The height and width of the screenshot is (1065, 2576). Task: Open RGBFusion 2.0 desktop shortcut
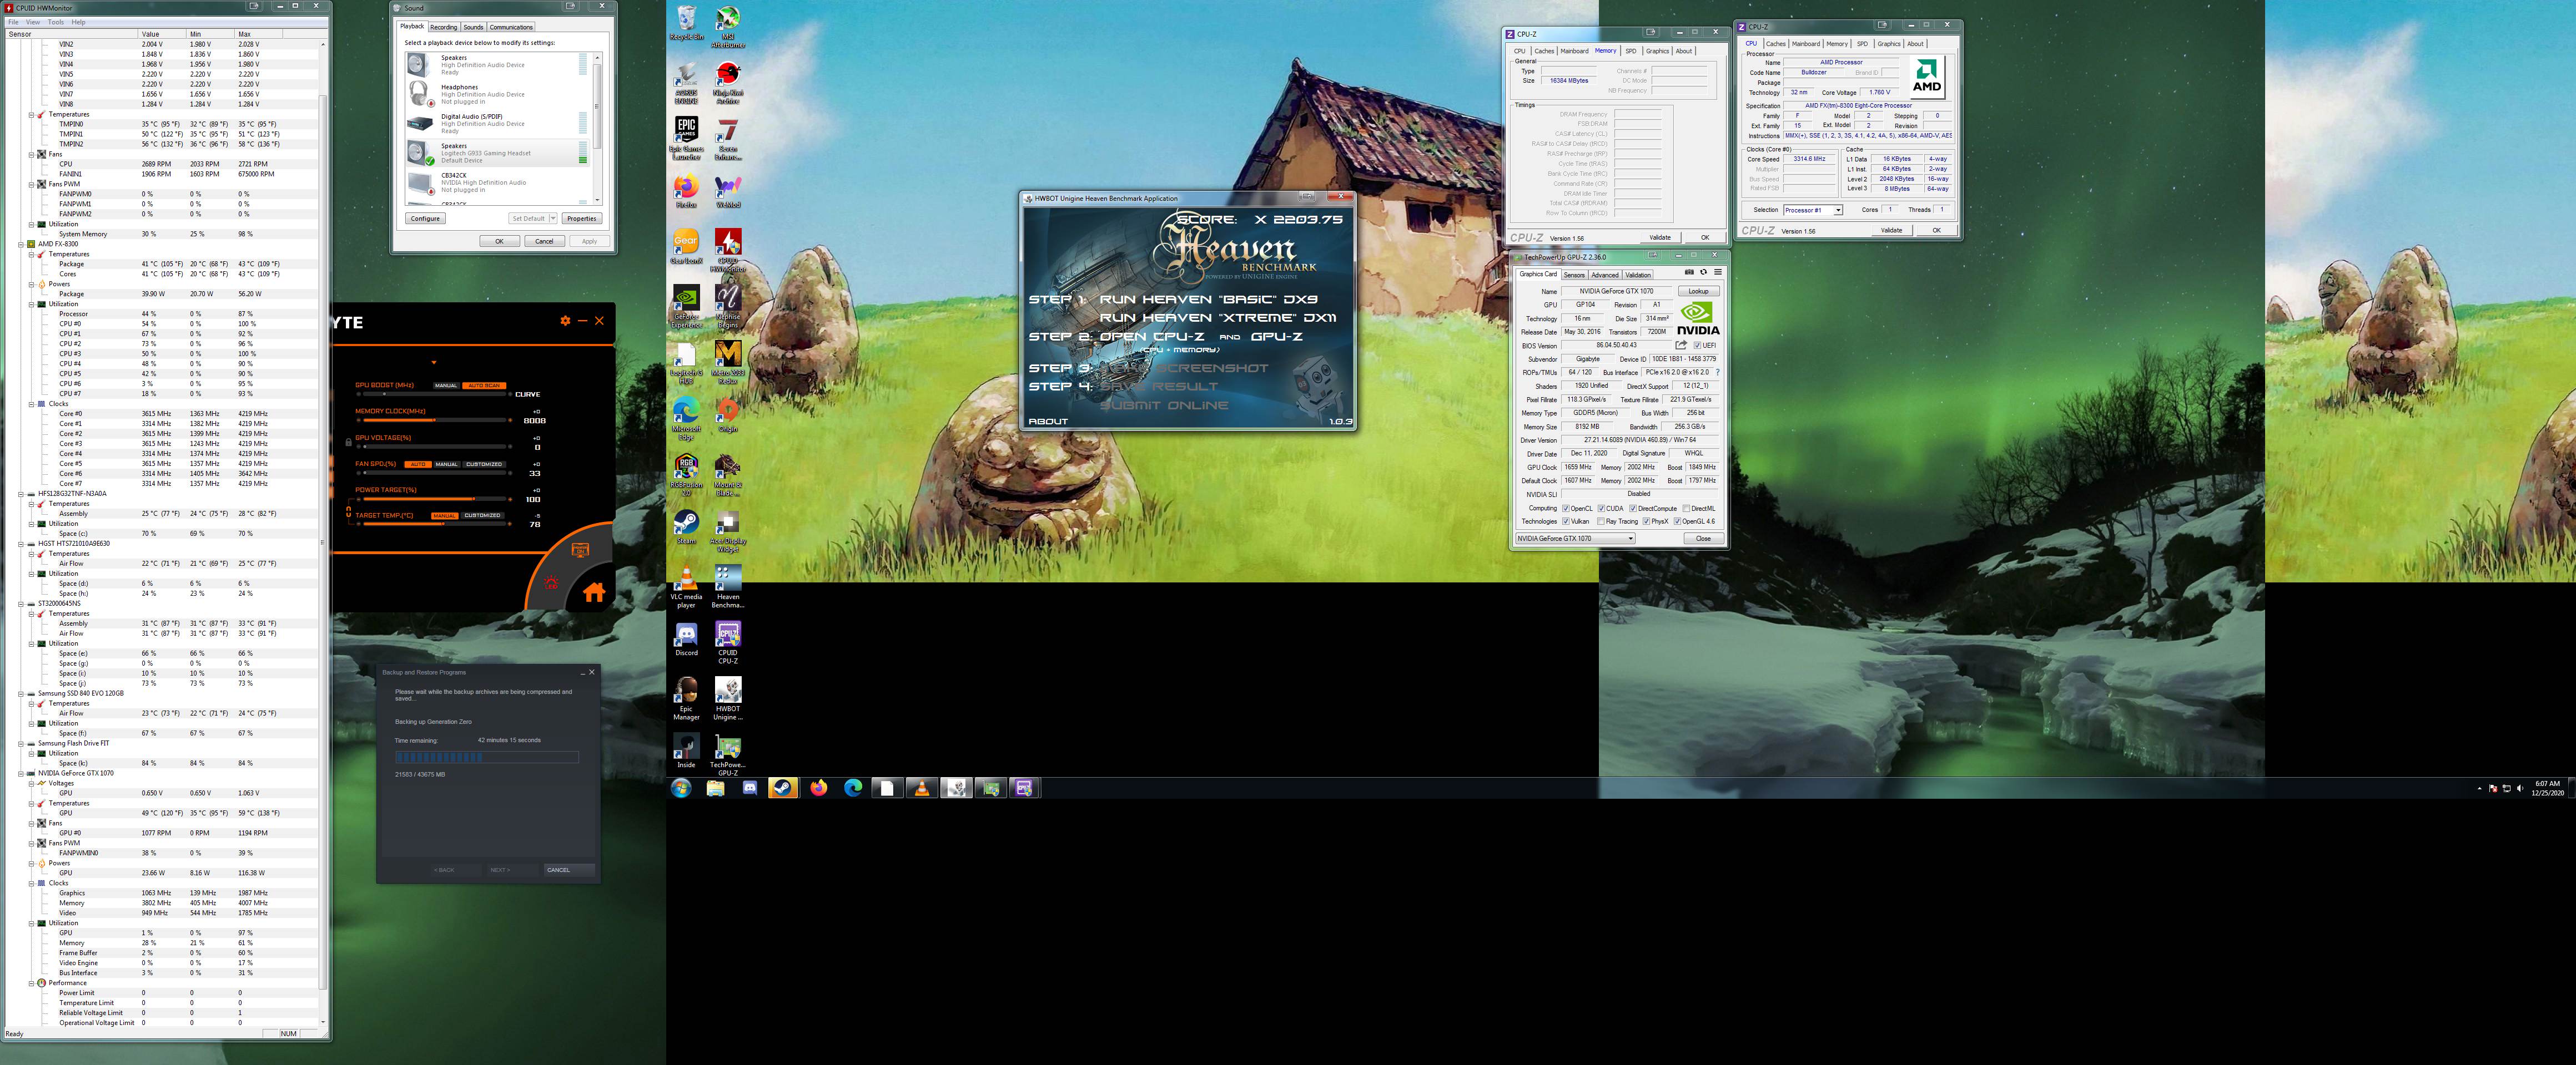(x=686, y=475)
